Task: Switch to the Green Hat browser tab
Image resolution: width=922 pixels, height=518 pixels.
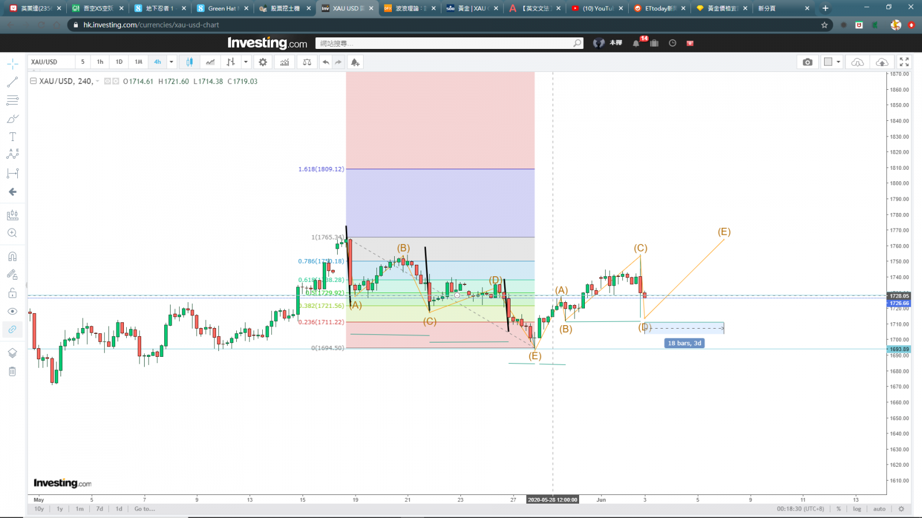Action: click(x=222, y=8)
